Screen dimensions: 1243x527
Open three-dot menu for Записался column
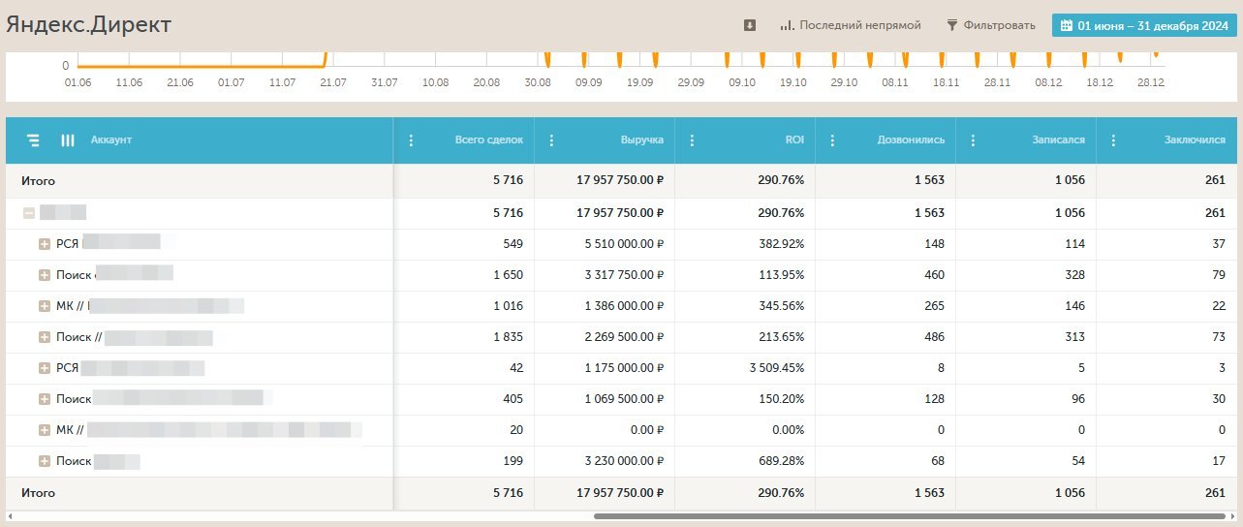[x=973, y=140]
